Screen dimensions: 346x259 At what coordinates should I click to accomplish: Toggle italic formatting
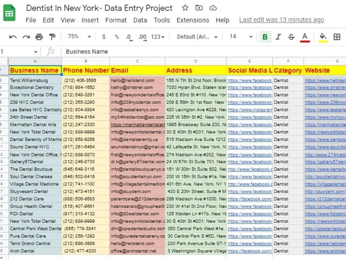click(278, 37)
